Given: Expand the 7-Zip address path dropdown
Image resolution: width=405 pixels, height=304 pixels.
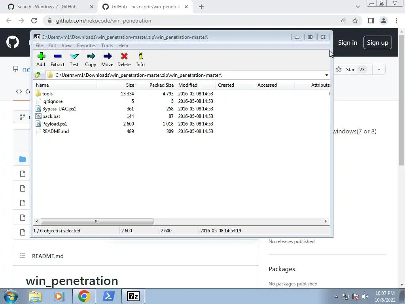Looking at the screenshot, I should 327,75.
